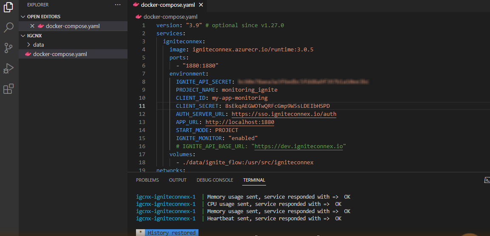Open the Explorer view in activity bar
This screenshot has height=236, width=490.
(8, 8)
